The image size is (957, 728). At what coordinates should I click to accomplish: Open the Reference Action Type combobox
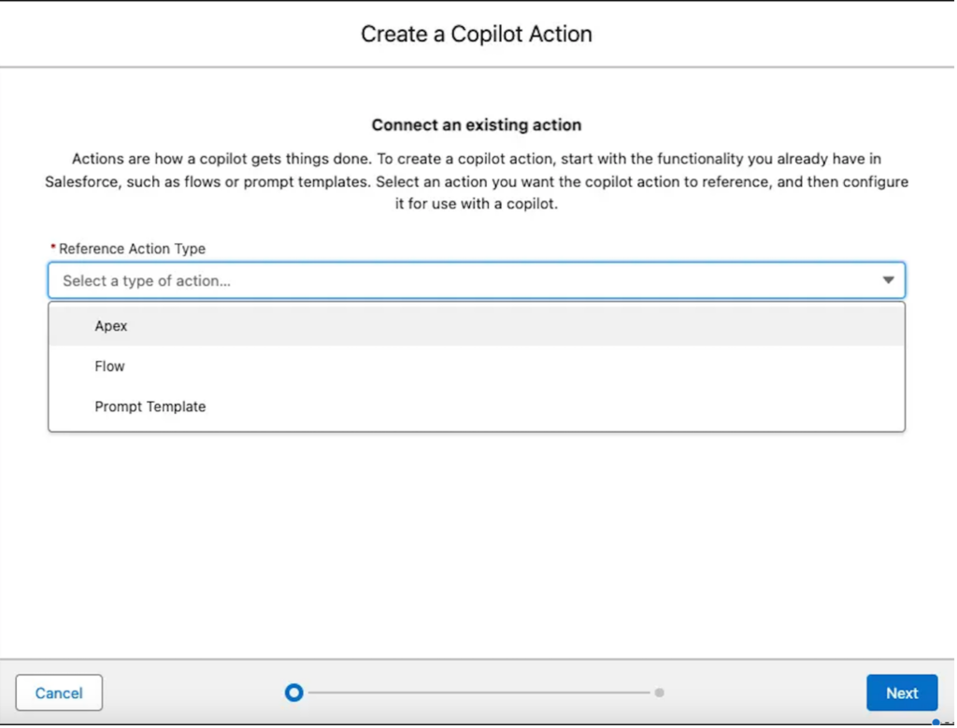476,280
